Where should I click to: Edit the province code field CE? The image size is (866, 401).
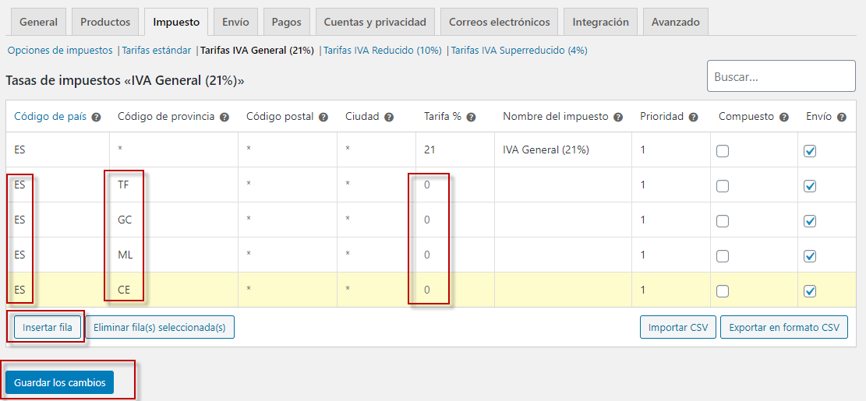tap(174, 289)
